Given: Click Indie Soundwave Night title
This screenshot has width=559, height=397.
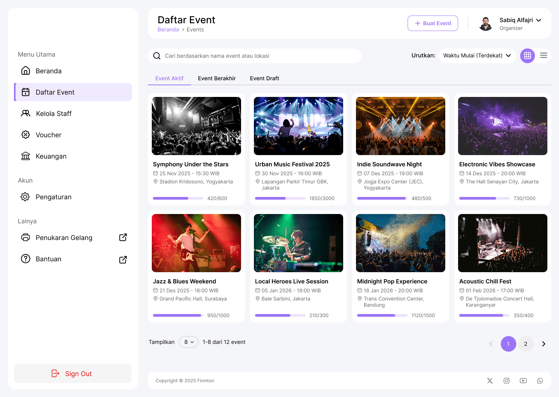Looking at the screenshot, I should (x=389, y=164).
